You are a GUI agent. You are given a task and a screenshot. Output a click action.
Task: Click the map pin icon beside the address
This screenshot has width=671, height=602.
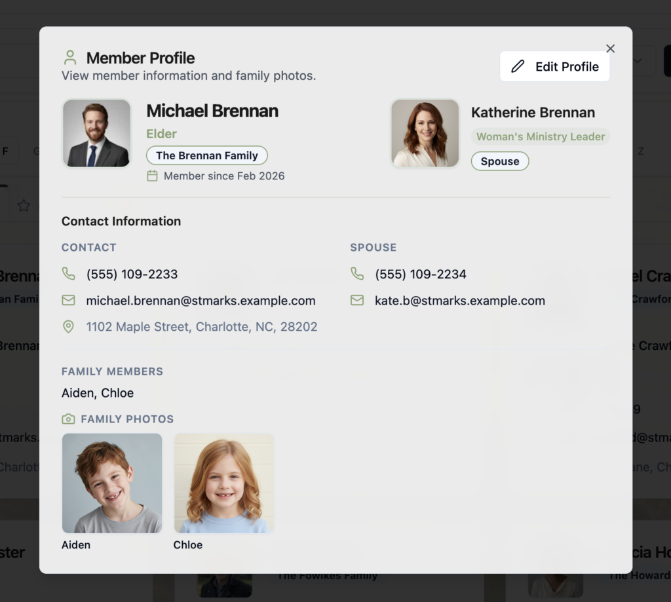pos(68,326)
